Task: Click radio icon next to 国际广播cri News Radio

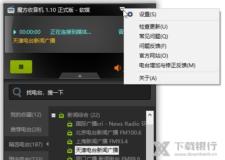Action: pyautogui.click(x=70, y=124)
